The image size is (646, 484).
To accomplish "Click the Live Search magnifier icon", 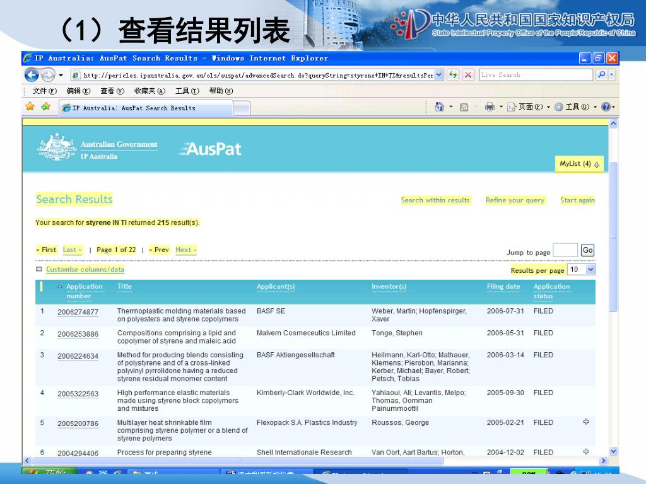I will coord(601,75).
